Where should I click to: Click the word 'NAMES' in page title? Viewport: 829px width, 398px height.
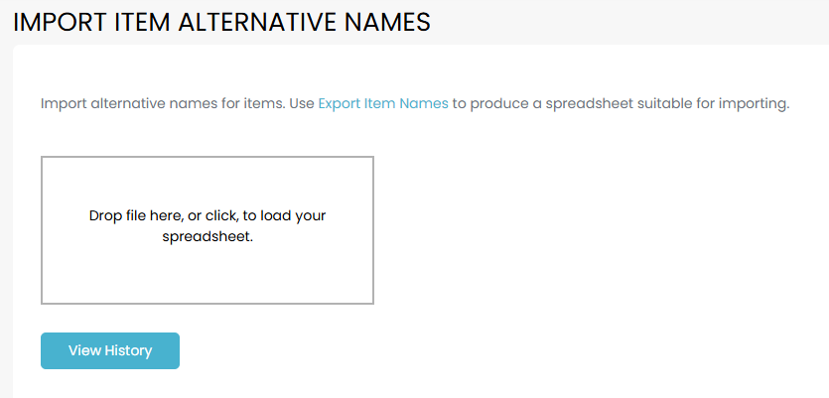[x=382, y=23]
